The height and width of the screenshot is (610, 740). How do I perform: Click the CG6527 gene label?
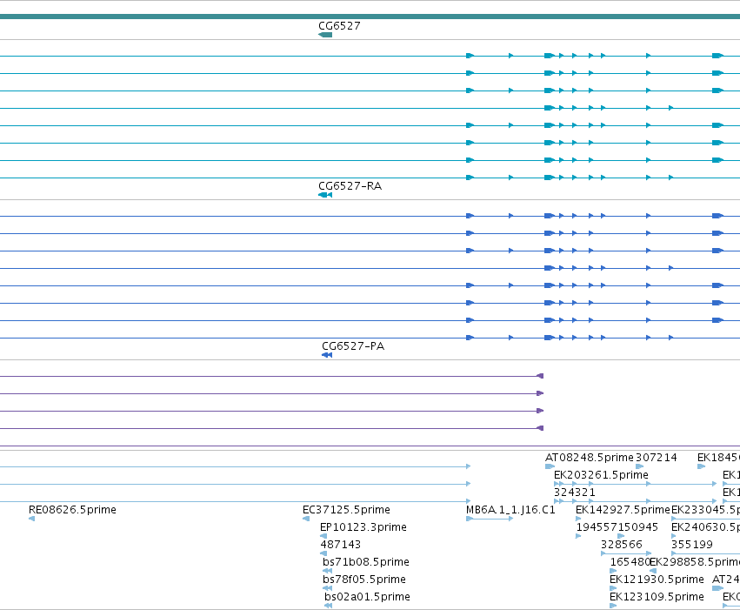tap(339, 26)
